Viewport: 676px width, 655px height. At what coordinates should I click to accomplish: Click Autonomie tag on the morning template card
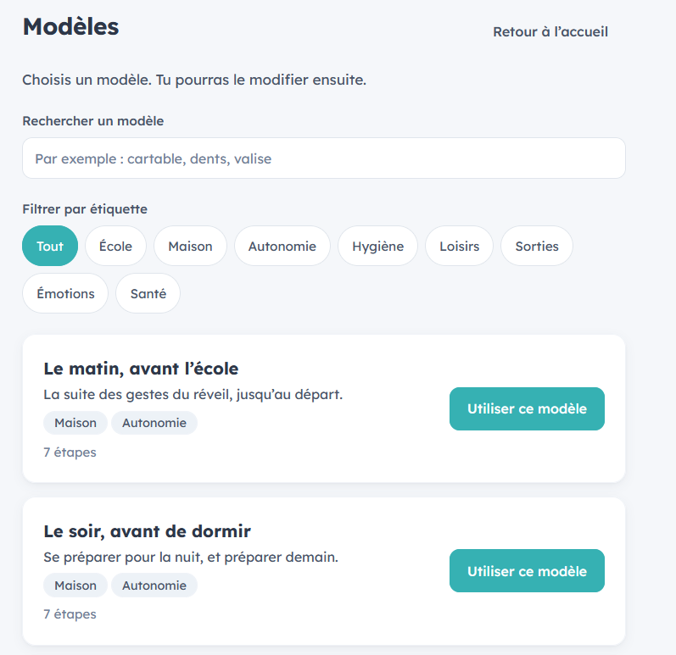154,423
